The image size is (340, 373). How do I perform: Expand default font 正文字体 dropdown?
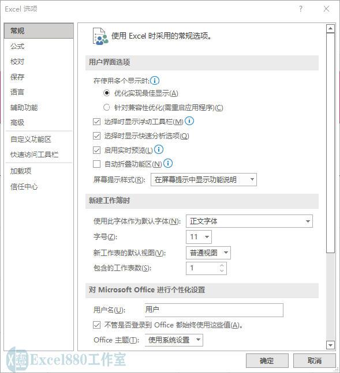click(249, 221)
